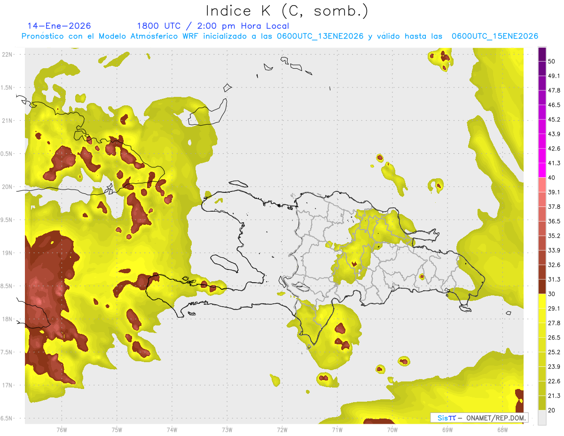Select the date label "14-Ene-2026"
This screenshot has width=564, height=436.
point(59,26)
